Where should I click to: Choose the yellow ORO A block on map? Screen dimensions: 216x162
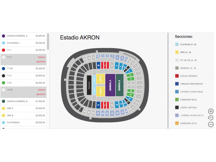click(x=100, y=91)
